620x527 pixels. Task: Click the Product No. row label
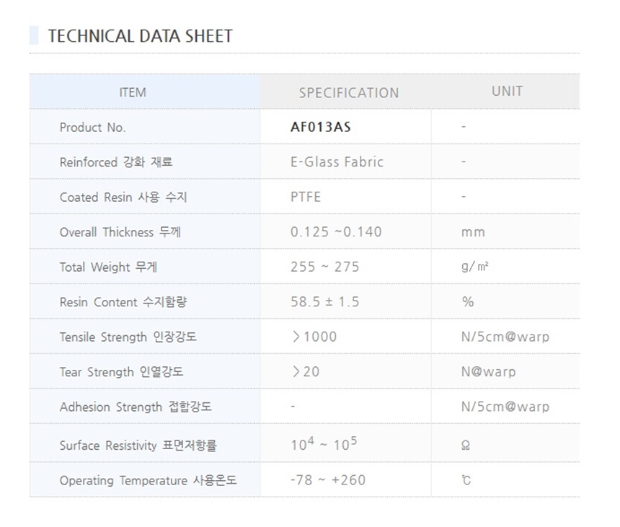92,128
